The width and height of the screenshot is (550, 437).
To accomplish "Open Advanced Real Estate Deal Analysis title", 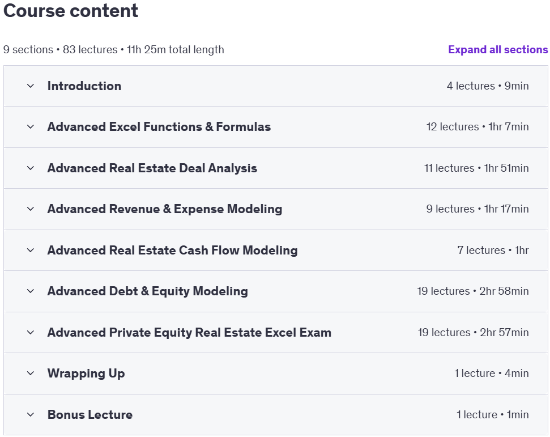I will pos(152,168).
